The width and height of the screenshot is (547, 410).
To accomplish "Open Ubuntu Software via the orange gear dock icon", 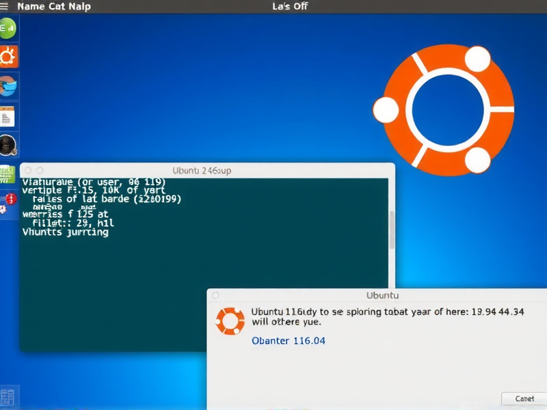I will click(7, 57).
